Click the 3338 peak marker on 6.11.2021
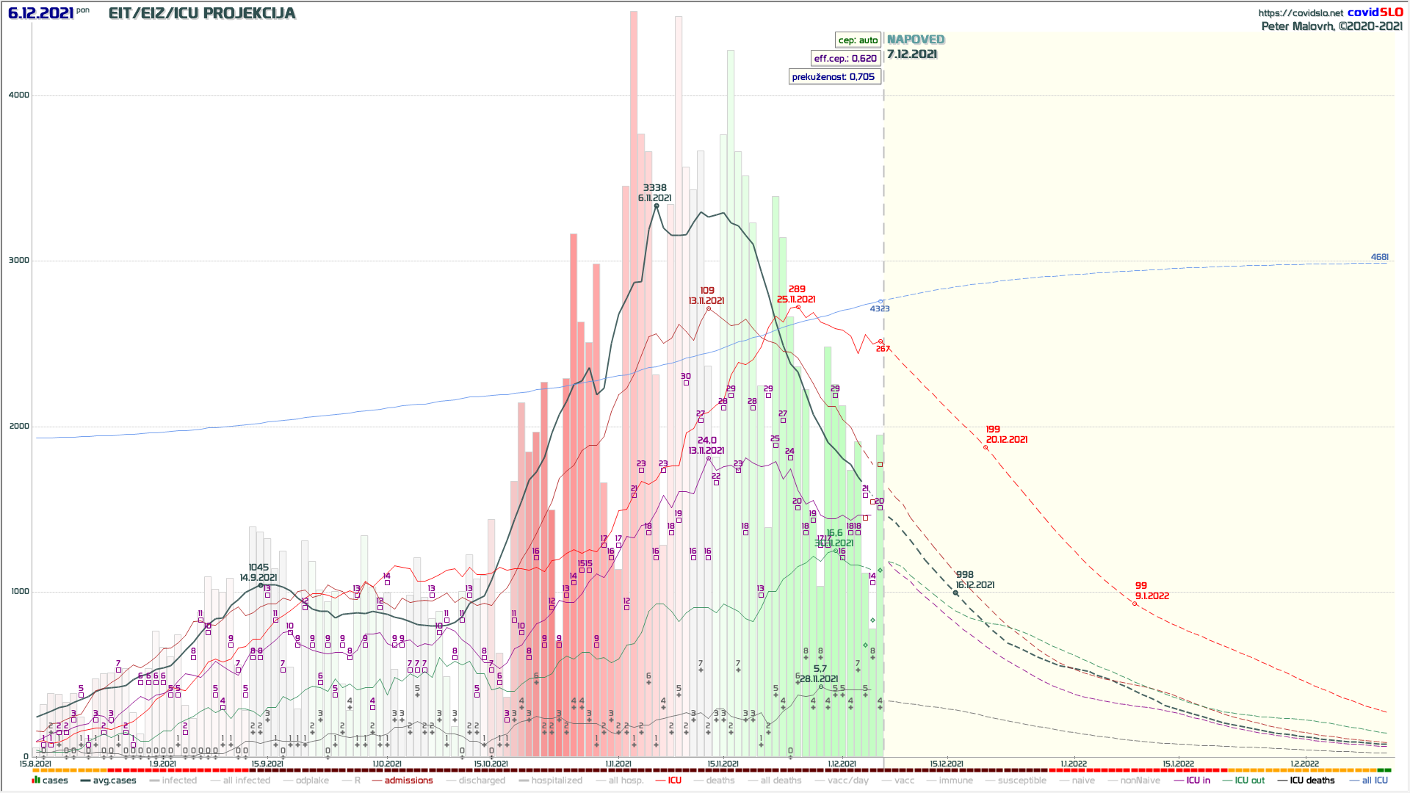1410x793 pixels. pyautogui.click(x=657, y=206)
